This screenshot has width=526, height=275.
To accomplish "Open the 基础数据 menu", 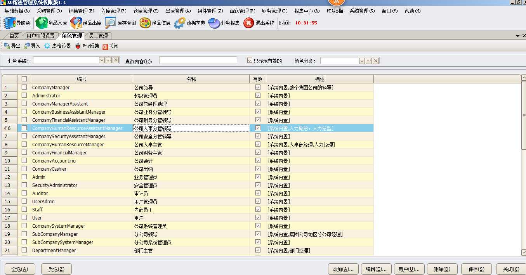I will [x=17, y=11].
